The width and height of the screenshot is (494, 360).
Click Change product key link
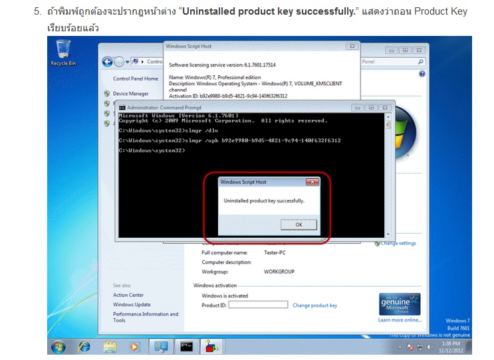314,305
